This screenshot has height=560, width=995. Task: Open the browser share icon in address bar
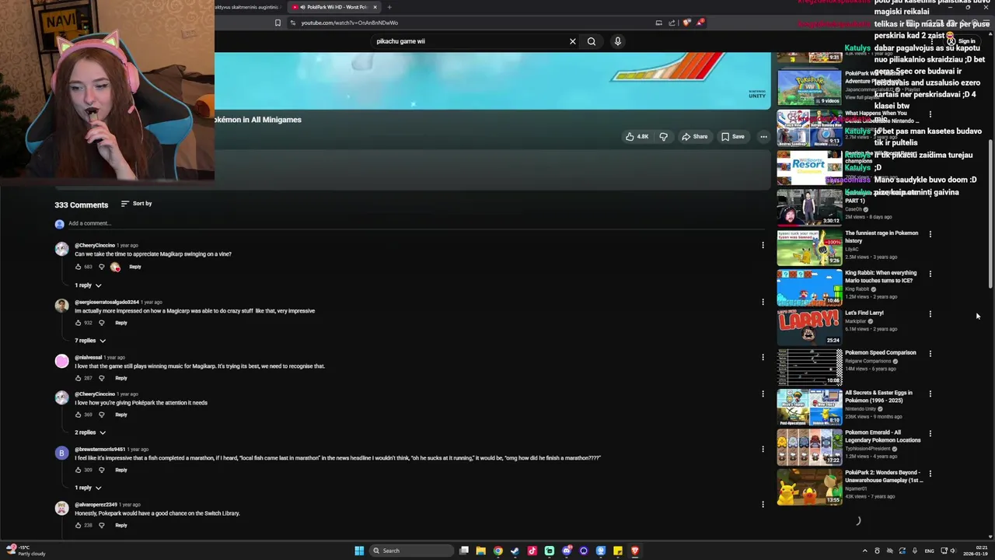[672, 23]
